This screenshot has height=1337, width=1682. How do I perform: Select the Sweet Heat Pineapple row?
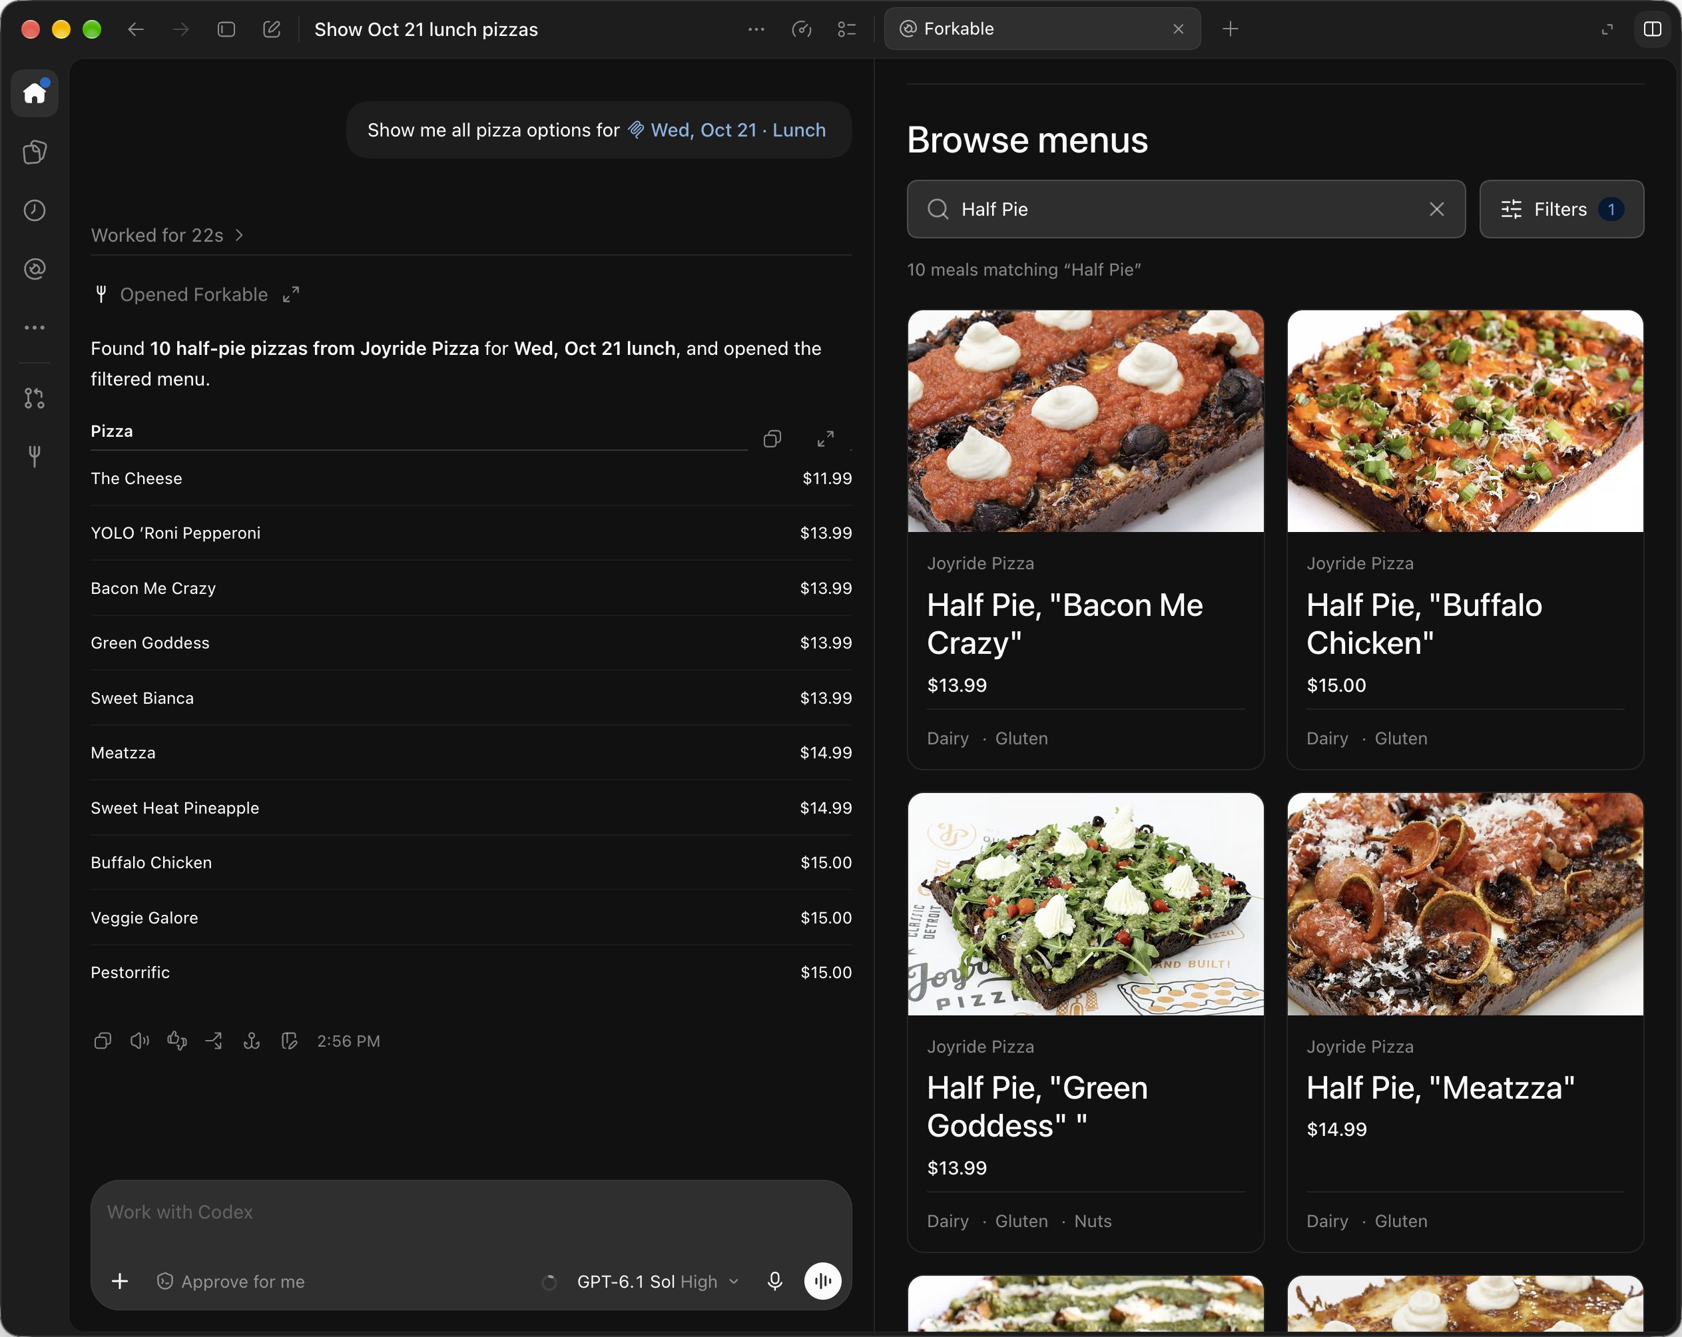click(471, 808)
